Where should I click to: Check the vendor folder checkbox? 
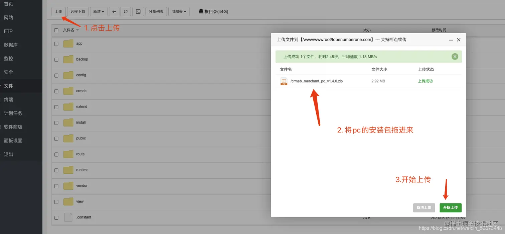(x=56, y=186)
